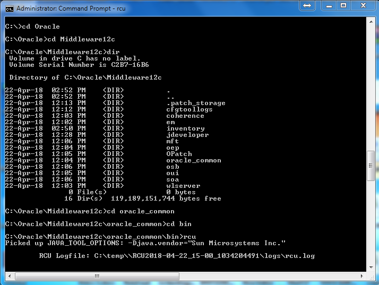This screenshot has width=379, height=285.
Task: Click the '16 Dir(s)' count text
Action: click(x=83, y=198)
